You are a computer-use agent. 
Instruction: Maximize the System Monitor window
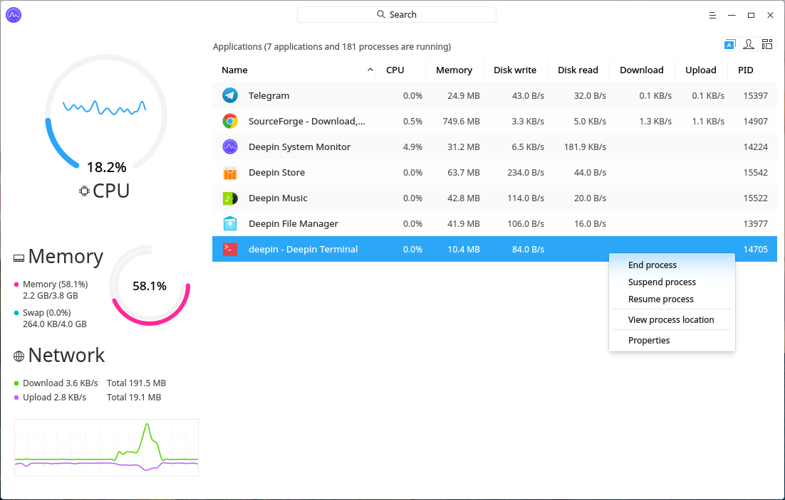(x=751, y=16)
